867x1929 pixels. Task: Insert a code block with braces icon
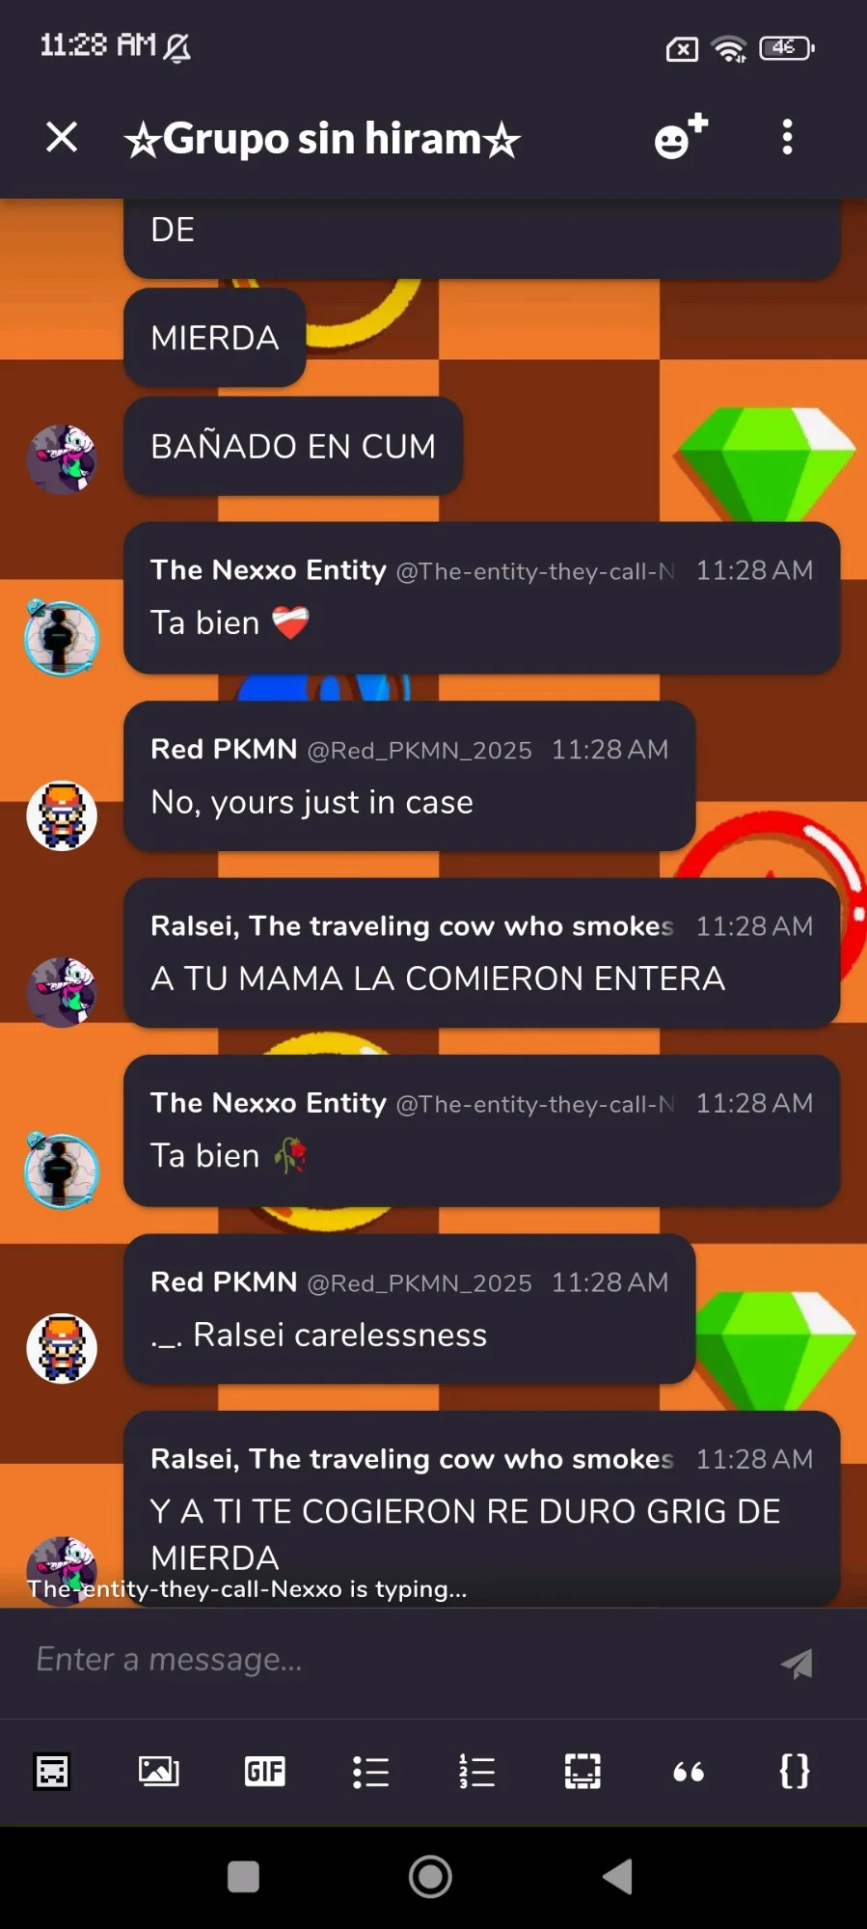tap(795, 1771)
